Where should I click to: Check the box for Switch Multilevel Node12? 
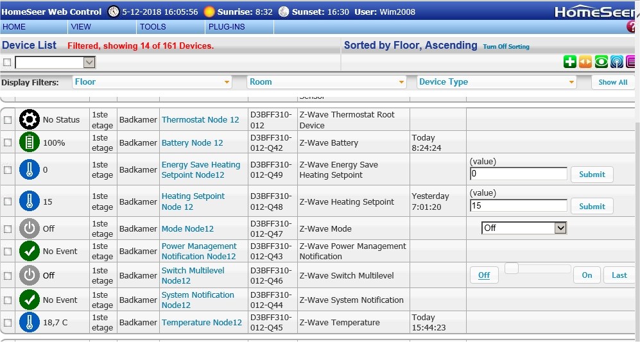pyautogui.click(x=8, y=276)
